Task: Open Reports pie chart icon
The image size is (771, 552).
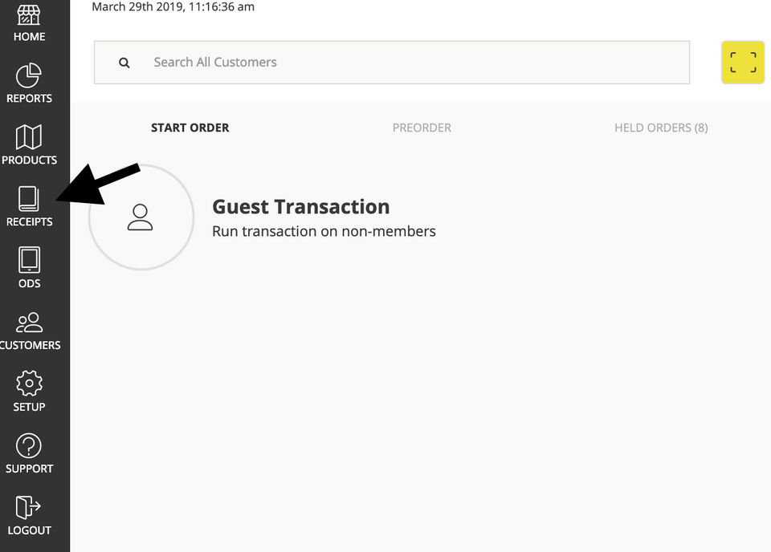Action: point(29,75)
